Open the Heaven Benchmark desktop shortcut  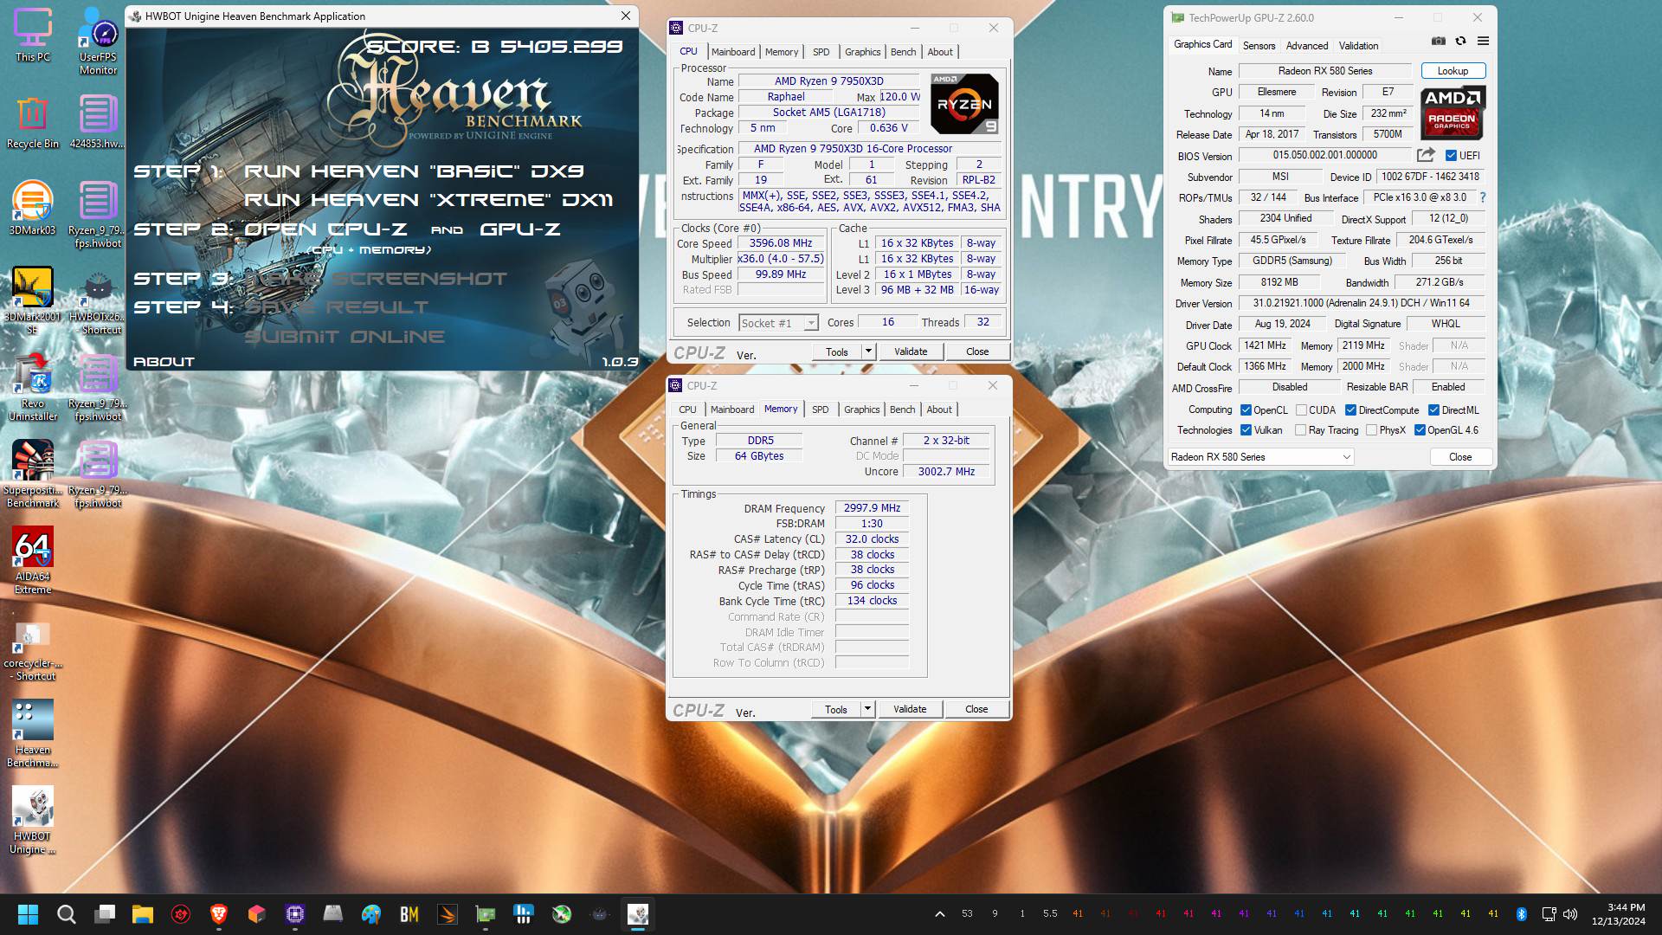pos(32,734)
